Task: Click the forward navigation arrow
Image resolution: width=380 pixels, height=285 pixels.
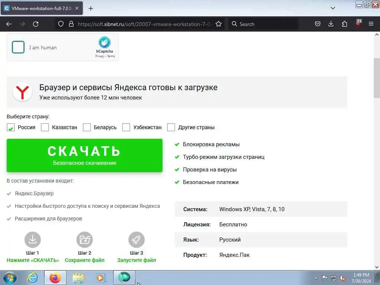Action: 22,24
